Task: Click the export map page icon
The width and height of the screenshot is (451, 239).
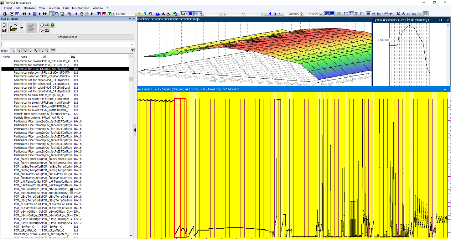Action: [42, 30]
